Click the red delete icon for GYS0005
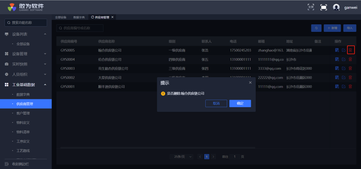The image size is (361, 169). [x=350, y=50]
